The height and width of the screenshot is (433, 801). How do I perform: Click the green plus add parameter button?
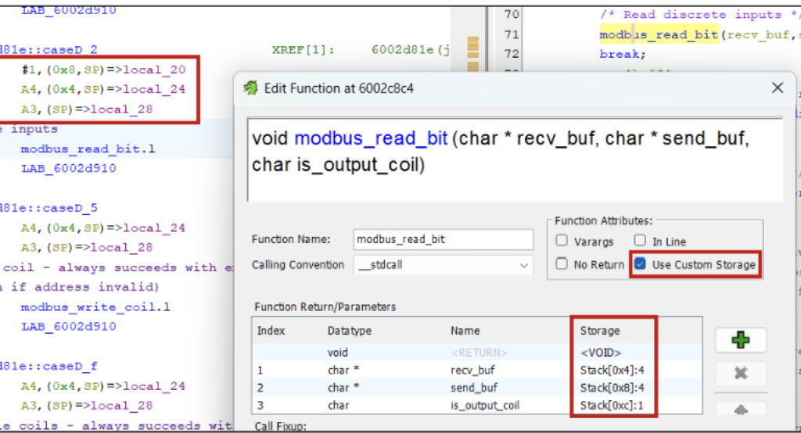(x=740, y=341)
